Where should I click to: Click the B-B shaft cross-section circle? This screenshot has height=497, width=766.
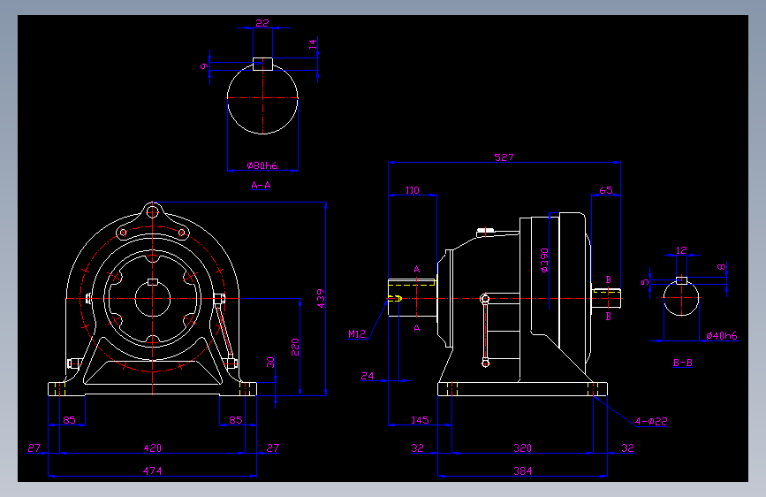[x=681, y=297]
